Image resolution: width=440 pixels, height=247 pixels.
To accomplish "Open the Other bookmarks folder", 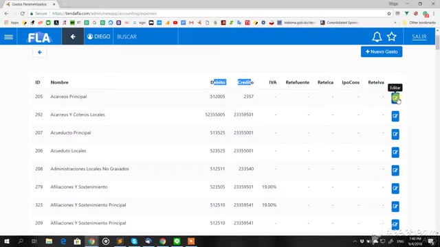I will click(419, 23).
